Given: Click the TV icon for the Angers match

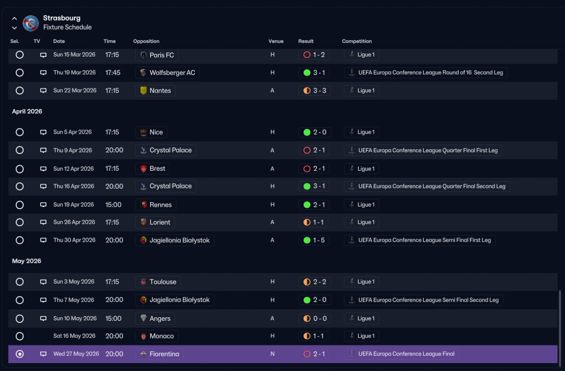Looking at the screenshot, I should [x=43, y=319].
